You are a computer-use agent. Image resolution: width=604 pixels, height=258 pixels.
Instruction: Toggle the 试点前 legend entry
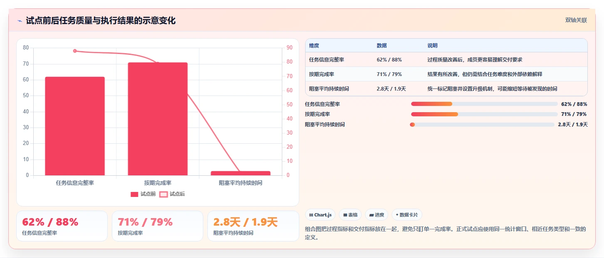pyautogui.click(x=143, y=194)
